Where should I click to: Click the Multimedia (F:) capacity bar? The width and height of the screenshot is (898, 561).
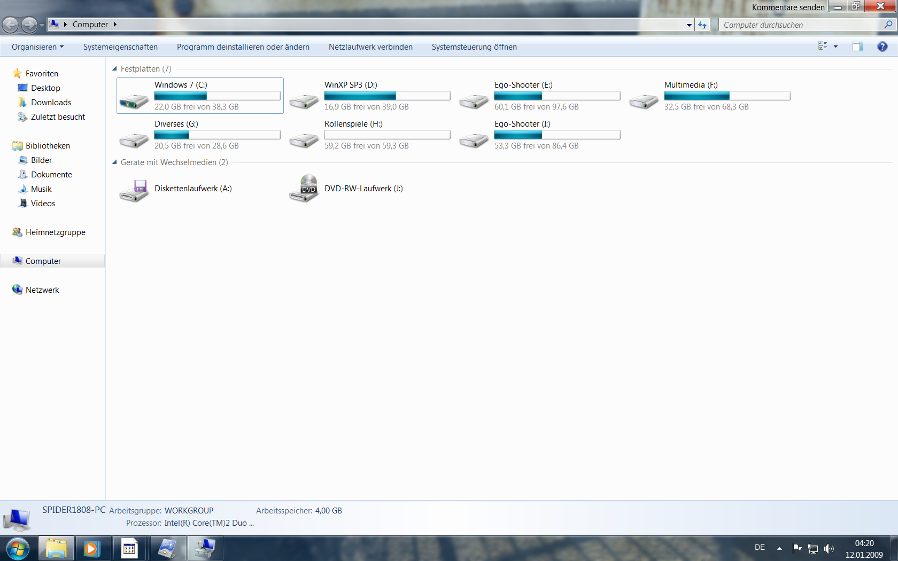pos(727,96)
